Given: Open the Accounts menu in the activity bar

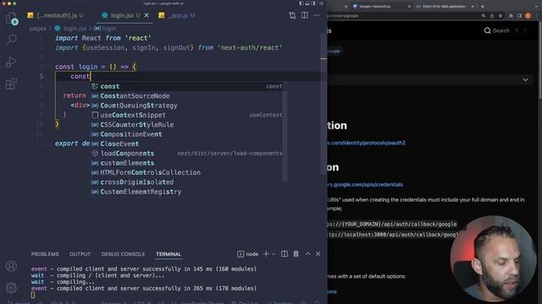Looking at the screenshot, I should [x=11, y=266].
